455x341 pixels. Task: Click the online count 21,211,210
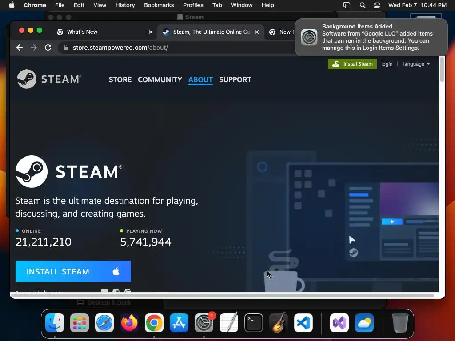tap(43, 242)
